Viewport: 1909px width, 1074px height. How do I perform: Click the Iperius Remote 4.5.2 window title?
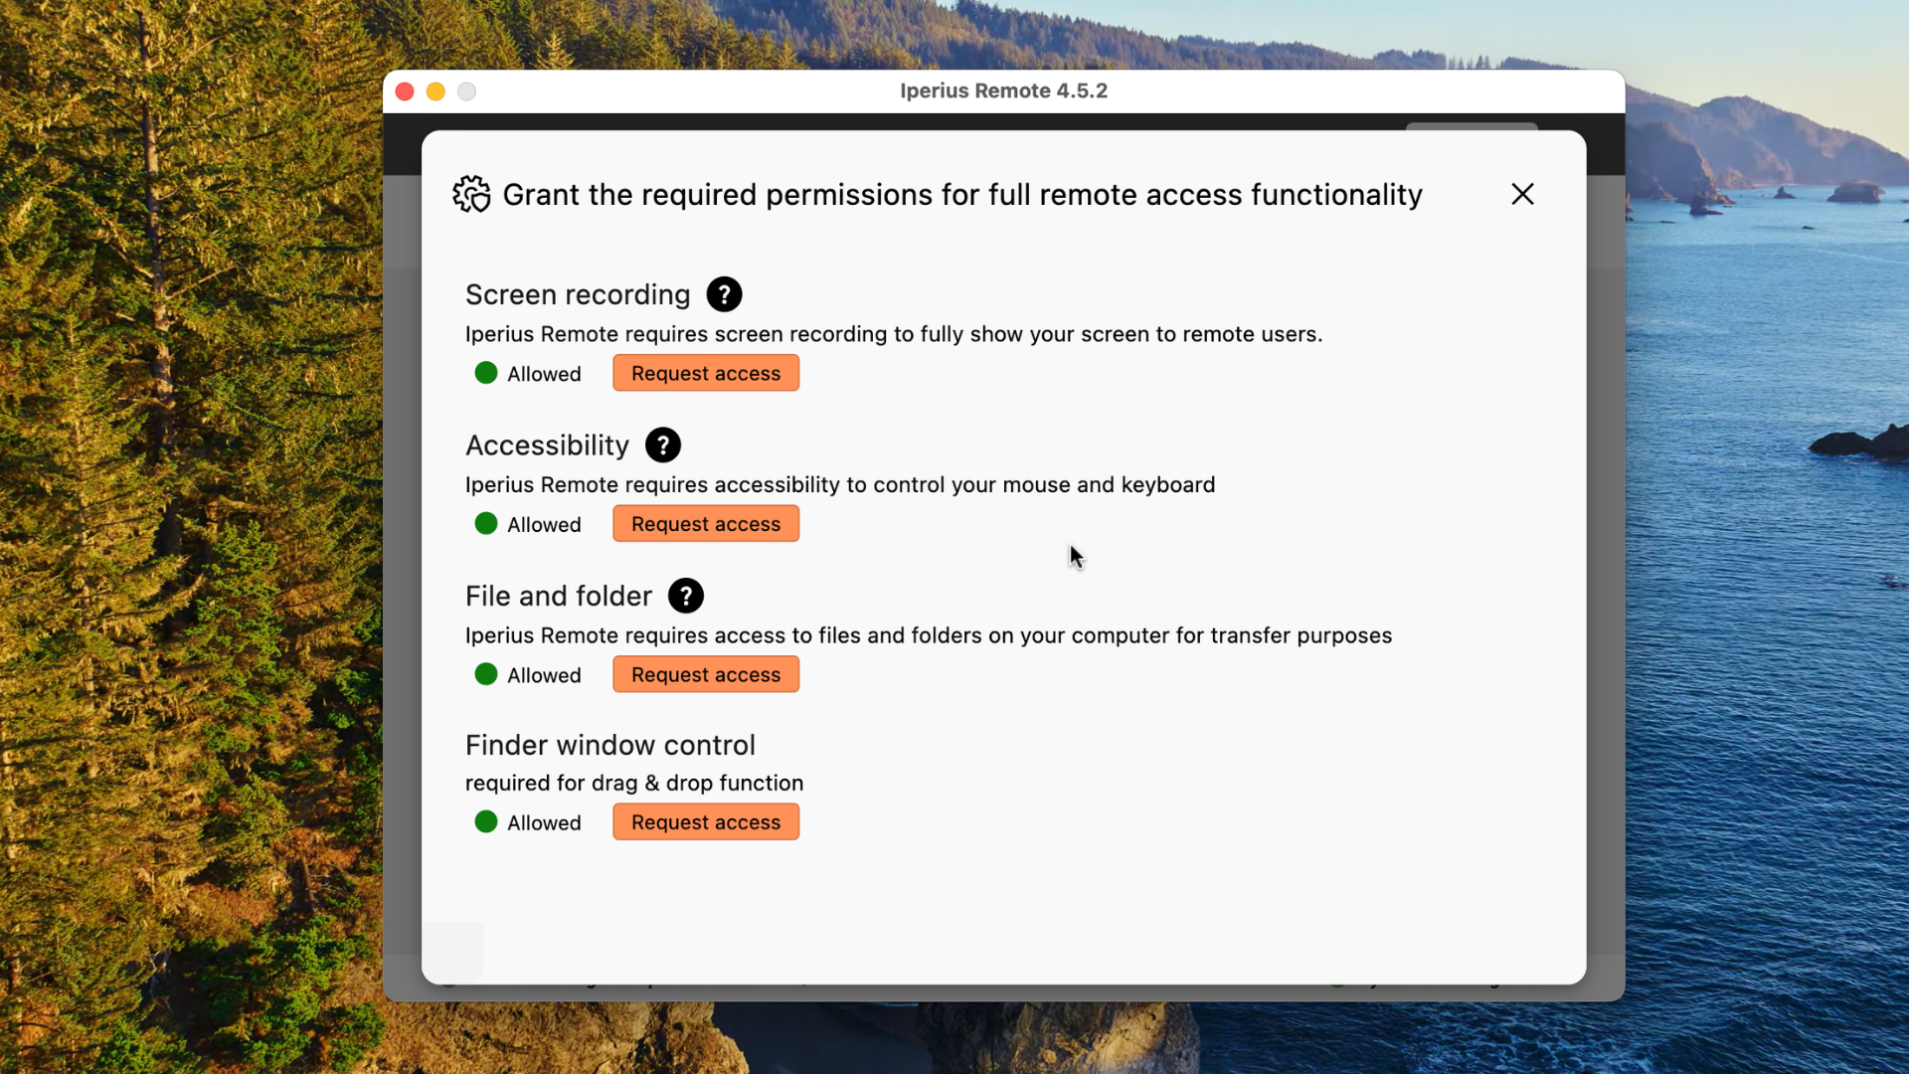[1003, 90]
